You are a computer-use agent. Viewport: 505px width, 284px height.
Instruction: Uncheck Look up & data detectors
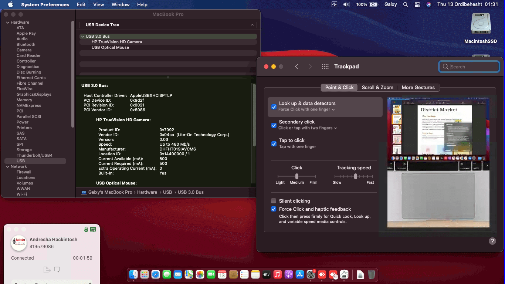click(274, 107)
